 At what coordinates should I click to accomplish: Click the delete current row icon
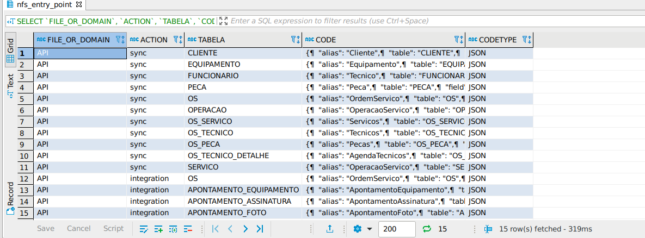point(188,229)
